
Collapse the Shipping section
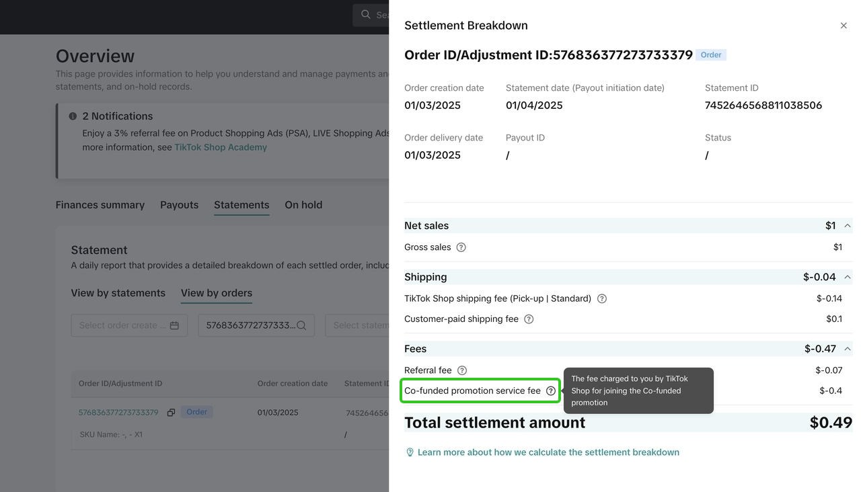848,277
